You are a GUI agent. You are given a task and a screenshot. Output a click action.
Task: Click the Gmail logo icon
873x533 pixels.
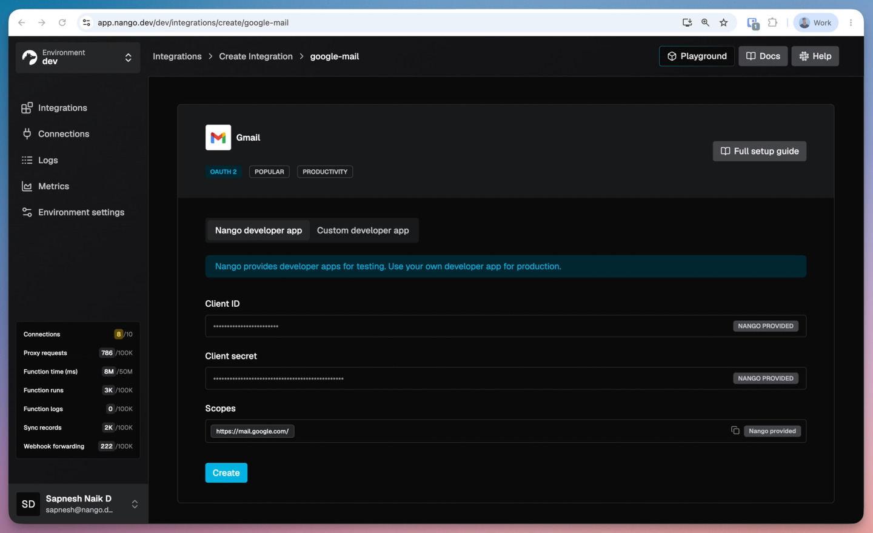tap(218, 138)
